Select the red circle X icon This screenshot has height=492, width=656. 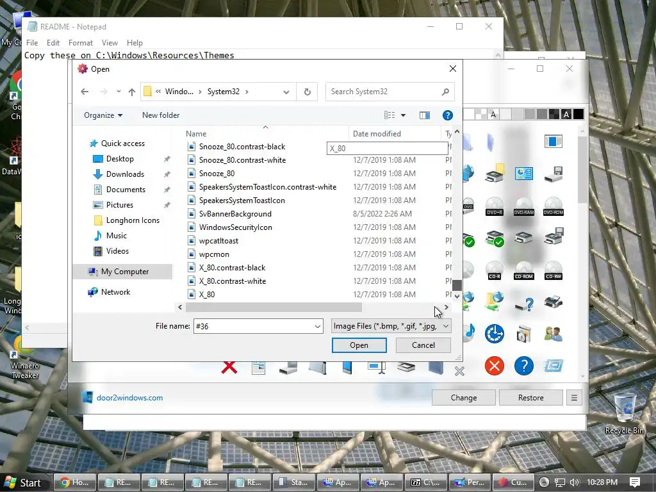click(x=495, y=366)
